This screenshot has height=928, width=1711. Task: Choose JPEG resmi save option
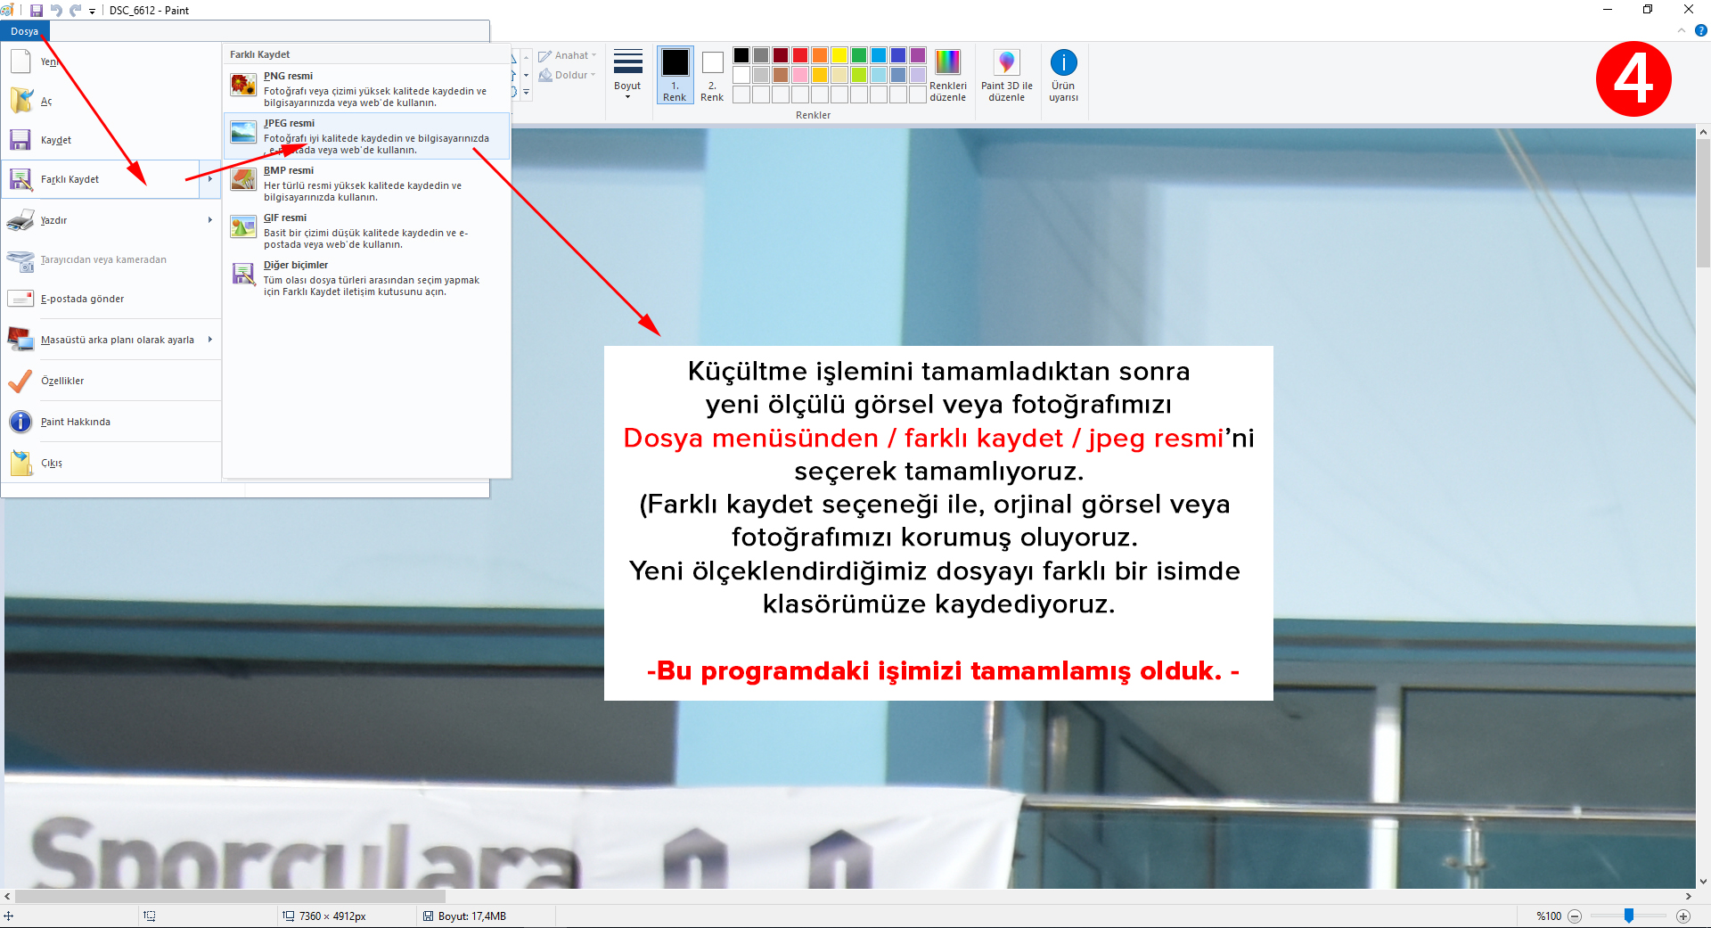(366, 136)
